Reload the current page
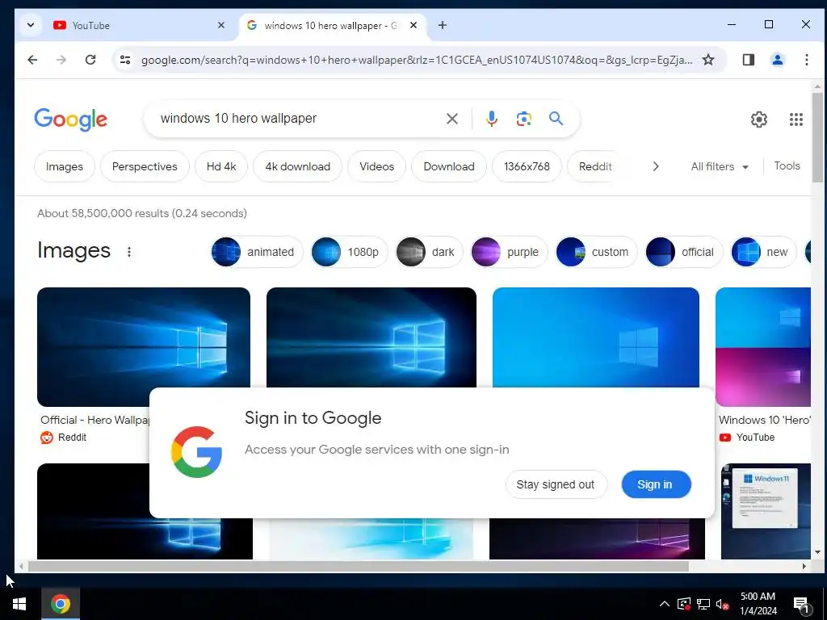The width and height of the screenshot is (827, 620). pos(90,60)
